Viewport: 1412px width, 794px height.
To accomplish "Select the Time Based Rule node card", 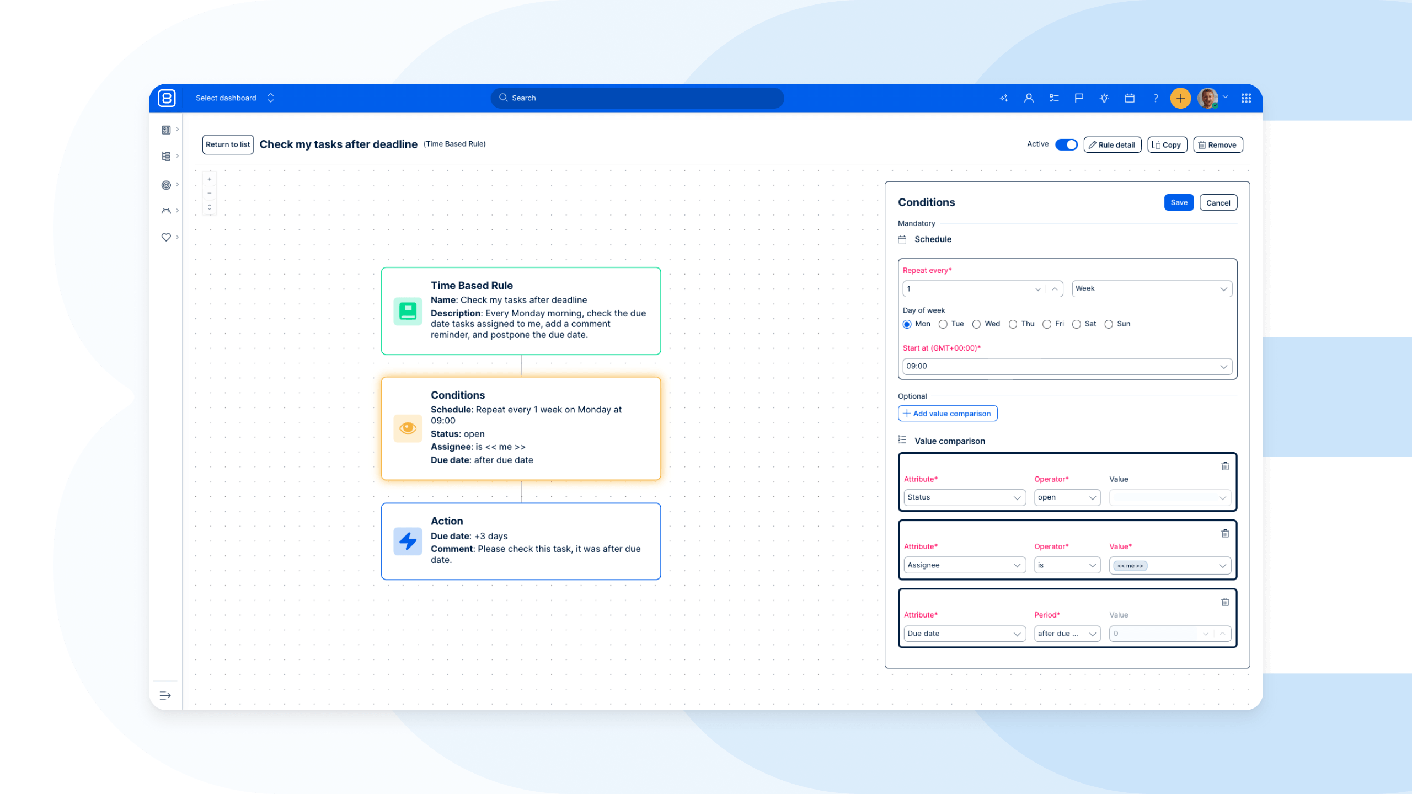I will [521, 311].
